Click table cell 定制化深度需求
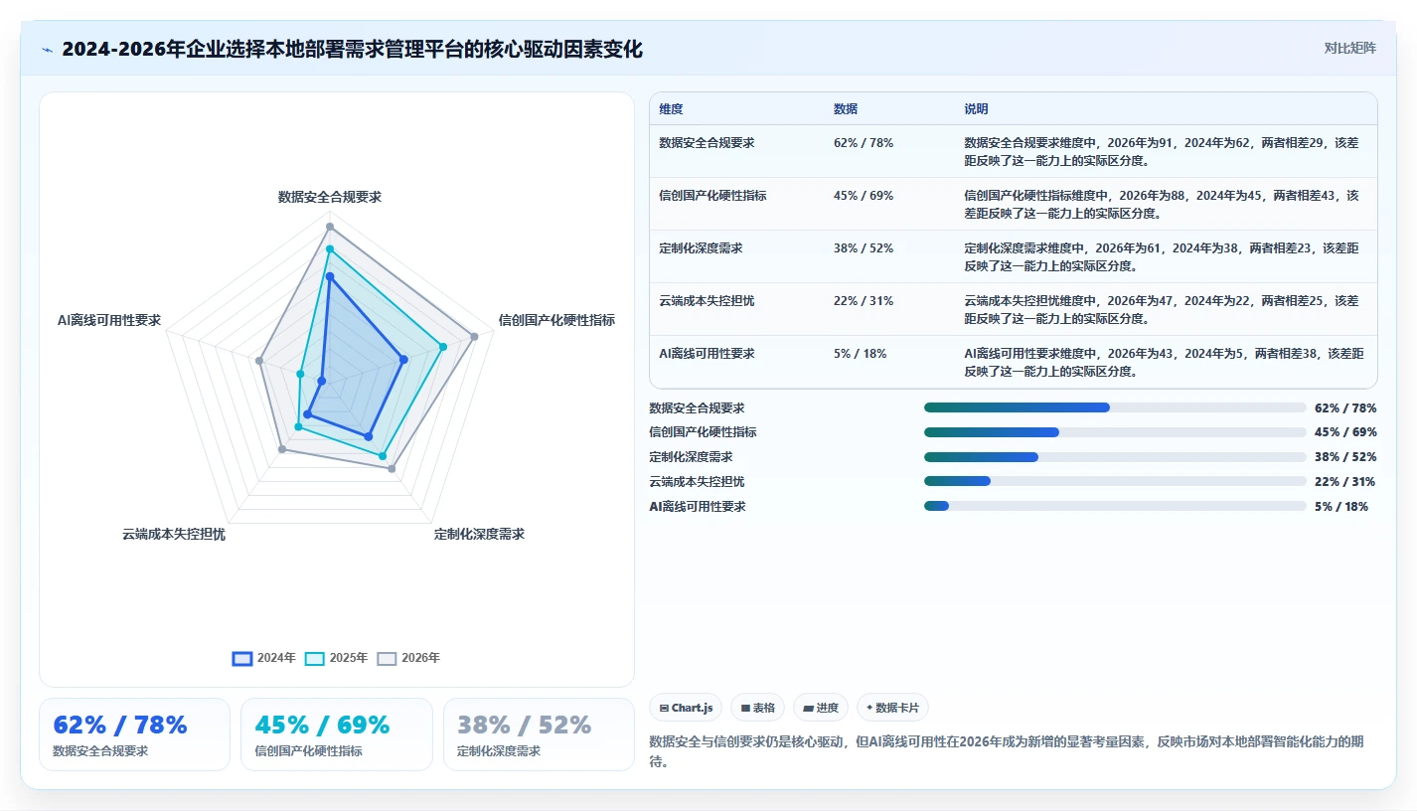Viewport: 1417px width, 811px height. coord(701,248)
